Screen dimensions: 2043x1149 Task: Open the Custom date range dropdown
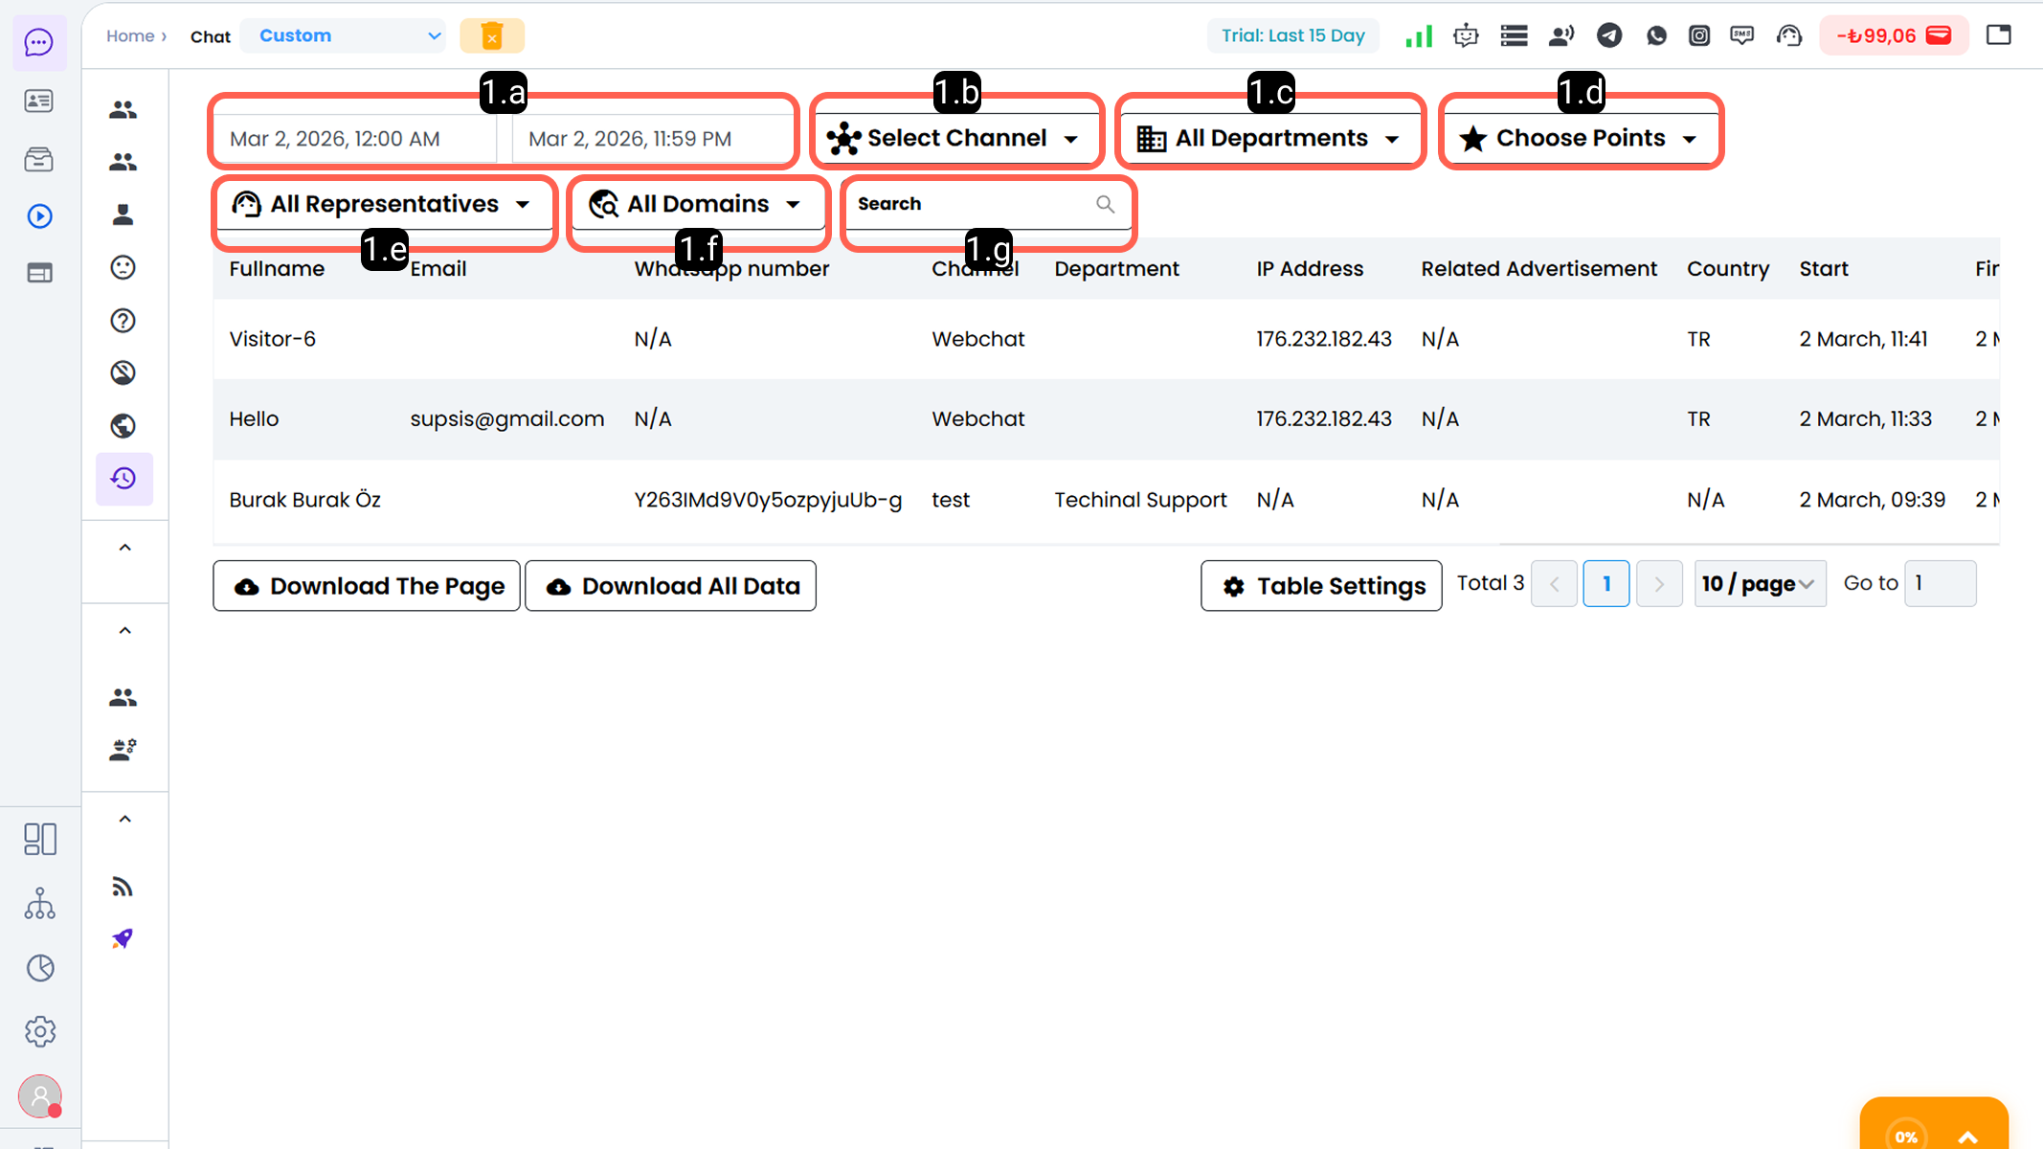pyautogui.click(x=344, y=36)
